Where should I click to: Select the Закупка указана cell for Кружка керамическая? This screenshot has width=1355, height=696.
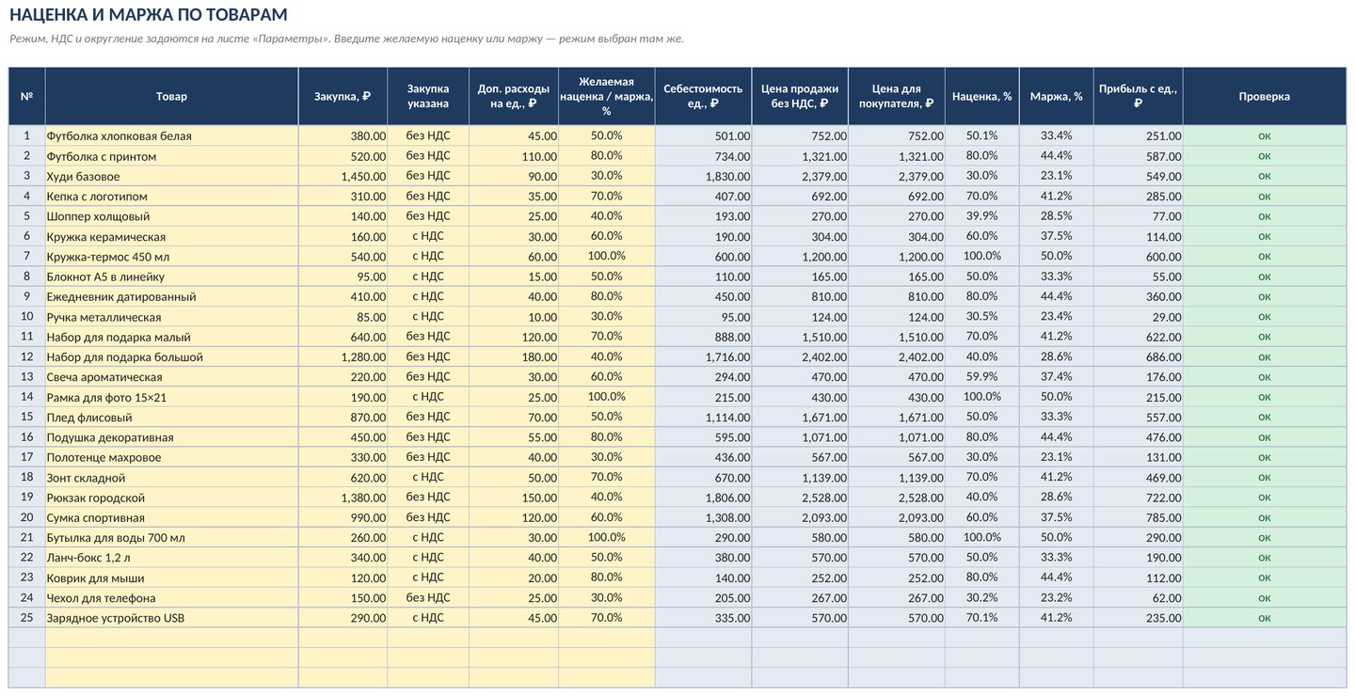click(x=428, y=236)
